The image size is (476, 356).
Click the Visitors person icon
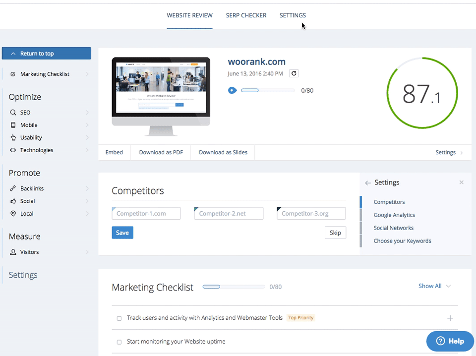click(13, 252)
